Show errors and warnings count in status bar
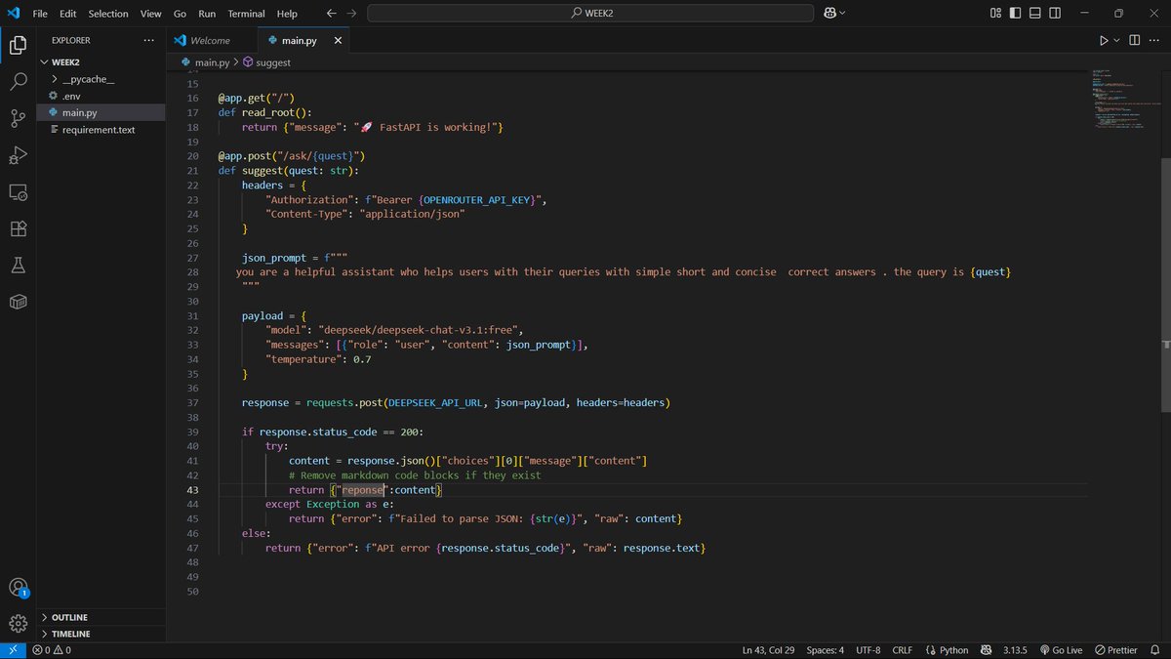 51,650
